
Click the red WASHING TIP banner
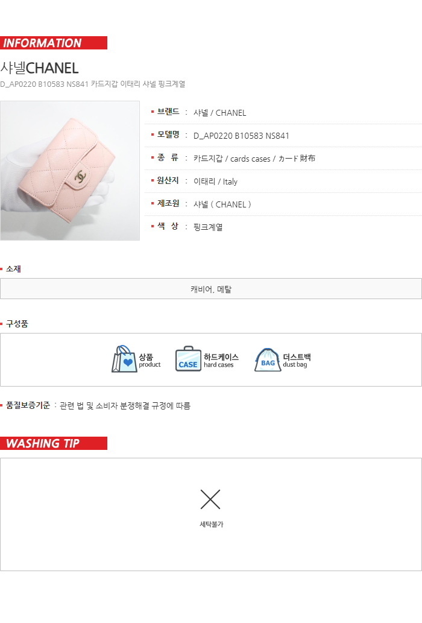pyautogui.click(x=54, y=443)
